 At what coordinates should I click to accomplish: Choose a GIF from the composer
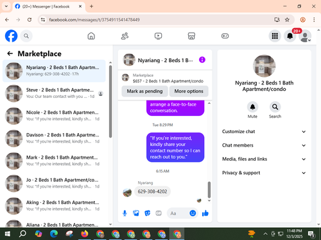click(159, 213)
